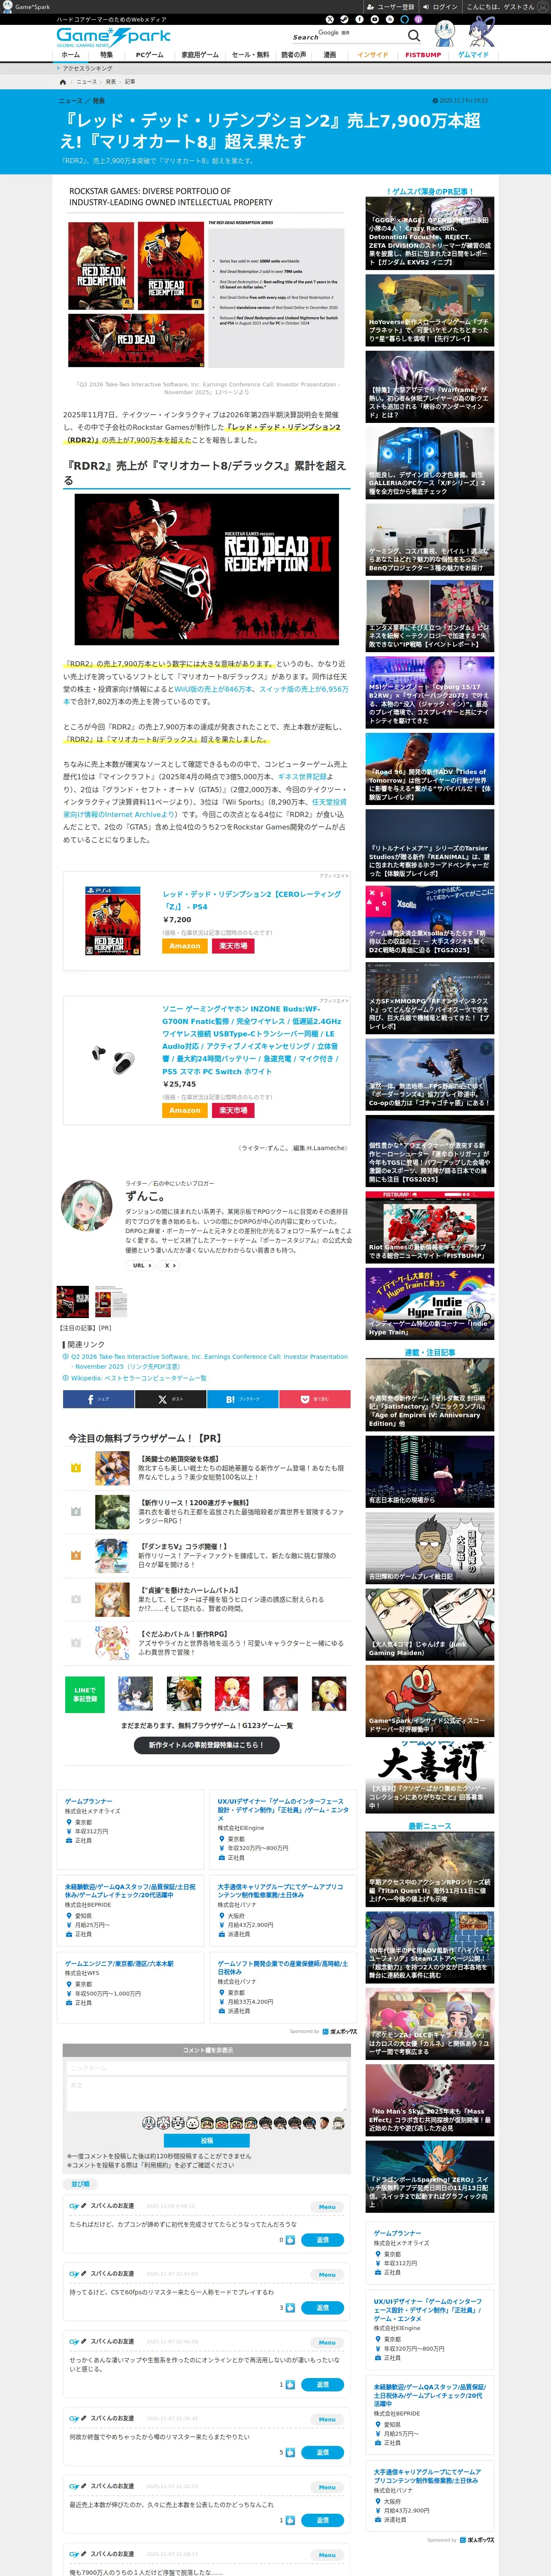The width and height of the screenshot is (551, 2576).
Task: Open the 家庭用ゲーム navigation tab
Action: (x=199, y=55)
